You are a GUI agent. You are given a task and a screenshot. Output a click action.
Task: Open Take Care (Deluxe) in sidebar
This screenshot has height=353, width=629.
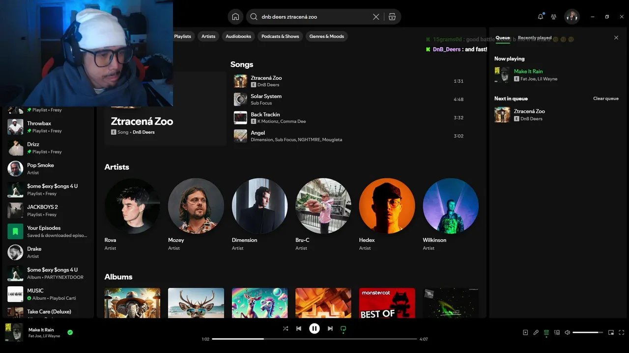(x=48, y=313)
